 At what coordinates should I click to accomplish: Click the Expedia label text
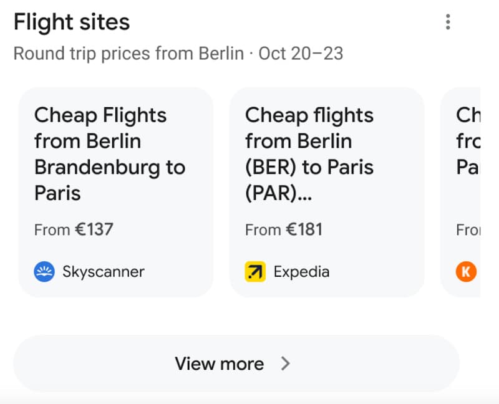pyautogui.click(x=301, y=271)
